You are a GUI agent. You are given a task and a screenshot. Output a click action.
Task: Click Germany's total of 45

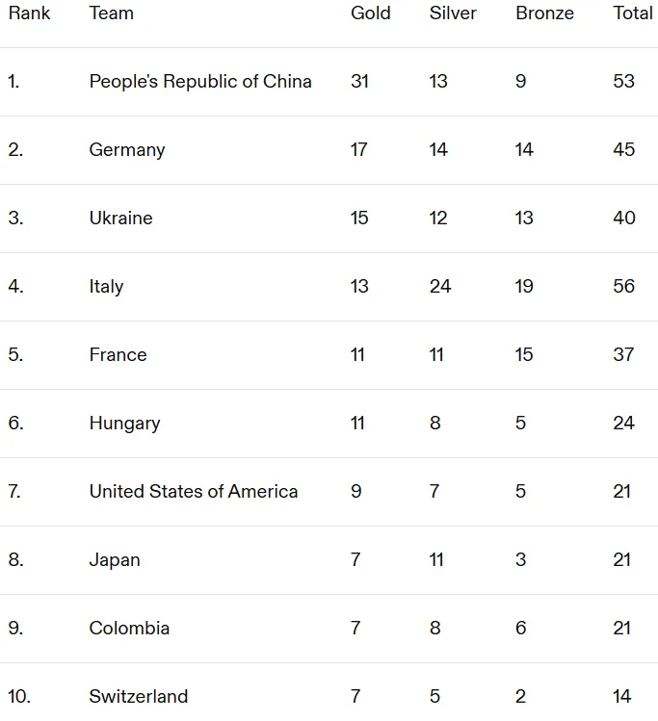pyautogui.click(x=624, y=150)
